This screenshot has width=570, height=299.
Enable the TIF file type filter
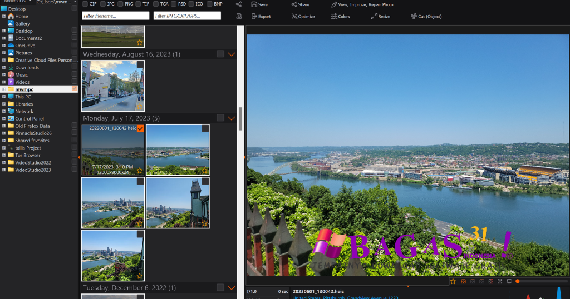(138, 4)
